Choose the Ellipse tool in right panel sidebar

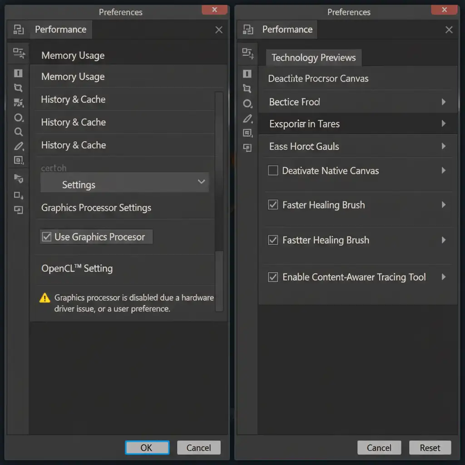[x=247, y=104]
